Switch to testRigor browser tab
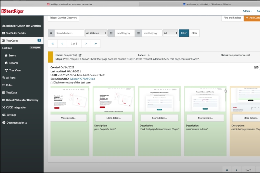260x173 pixels. click(70, 4)
